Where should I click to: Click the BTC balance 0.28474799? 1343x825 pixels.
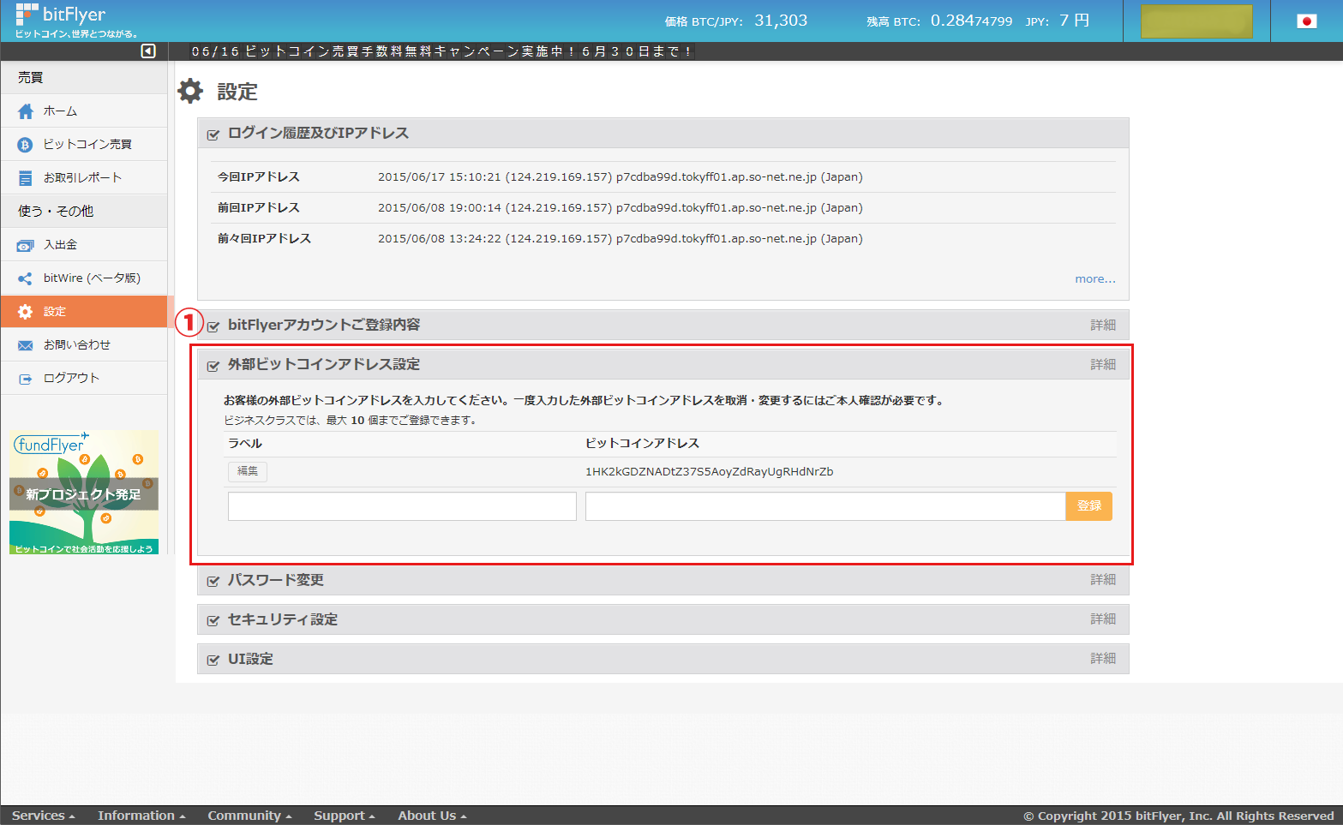972,21
